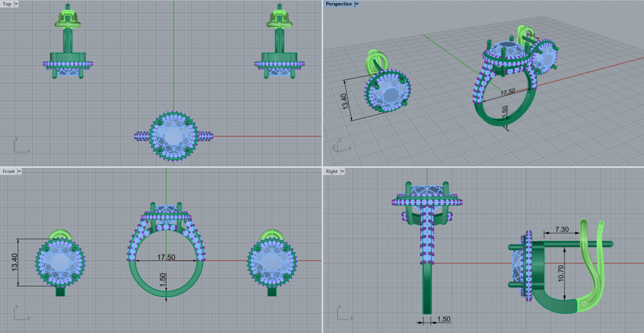Image resolution: width=644 pixels, height=333 pixels.
Task: Open the Right viewport dropdown arrow
Action: coord(342,172)
